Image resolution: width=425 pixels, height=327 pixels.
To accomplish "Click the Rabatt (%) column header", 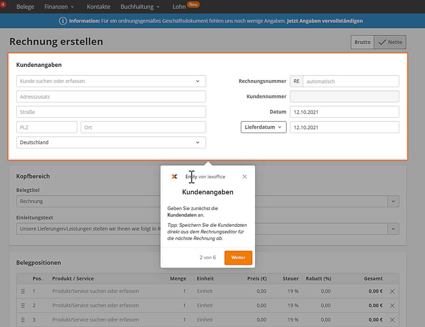I will [x=318, y=279].
